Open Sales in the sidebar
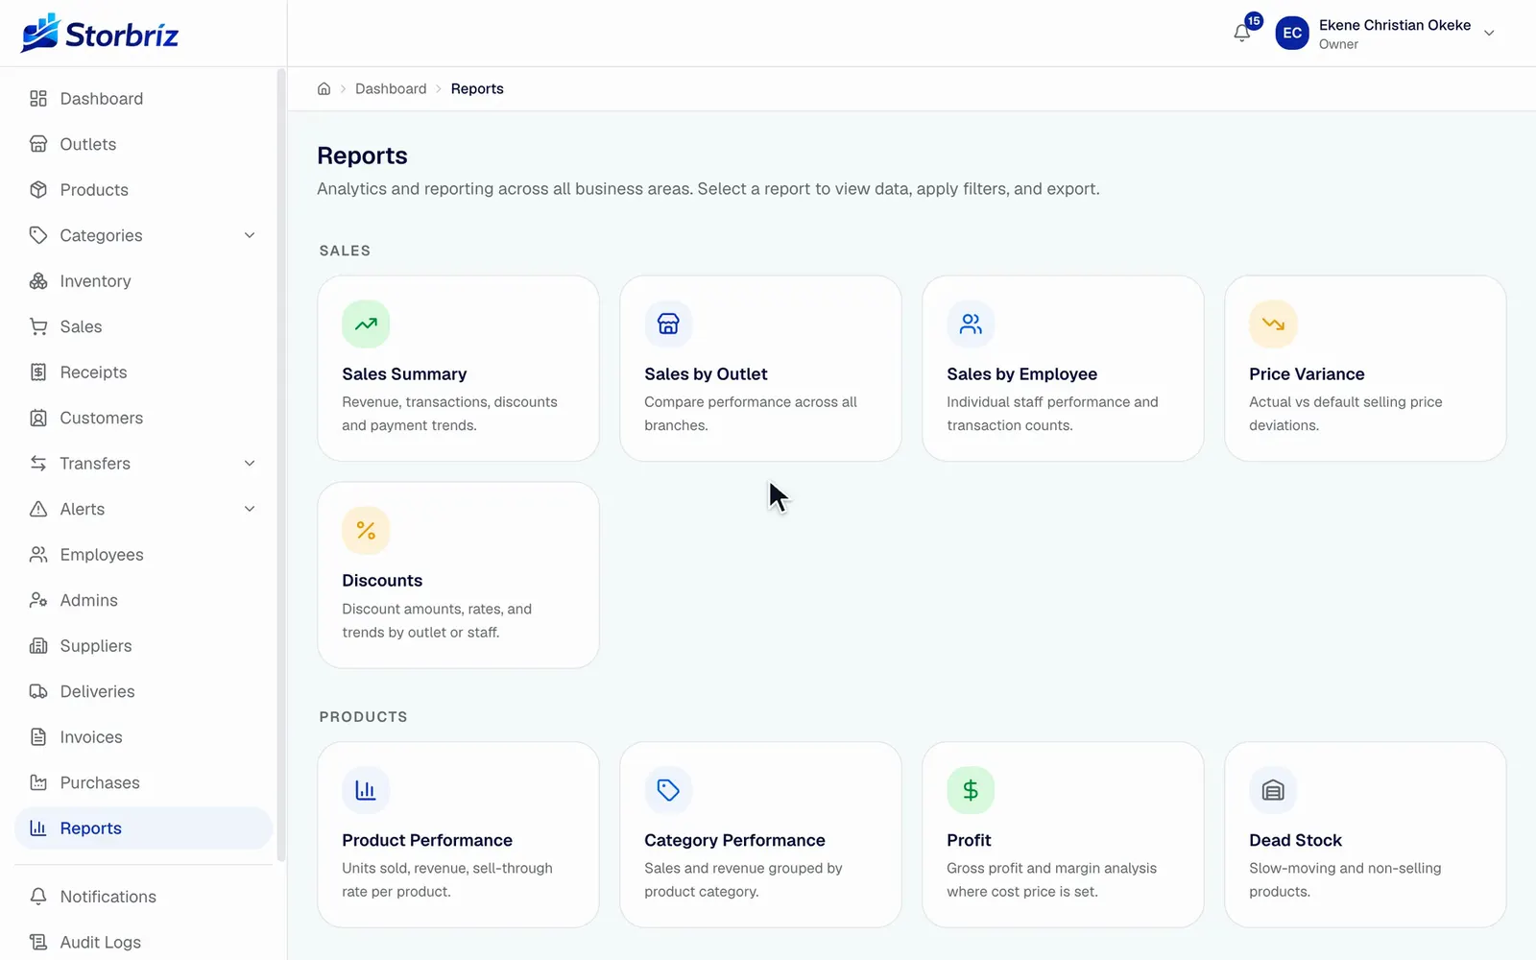 click(144, 326)
